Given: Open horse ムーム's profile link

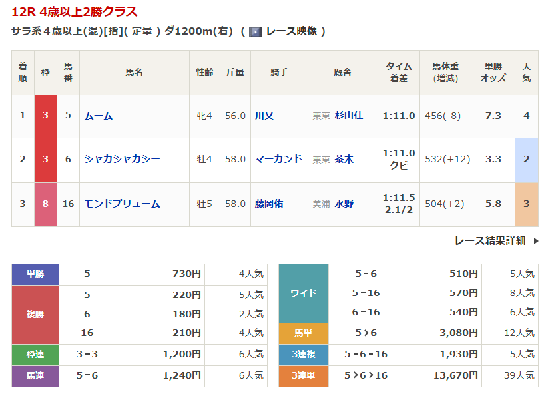Looking at the screenshot, I should (x=99, y=116).
